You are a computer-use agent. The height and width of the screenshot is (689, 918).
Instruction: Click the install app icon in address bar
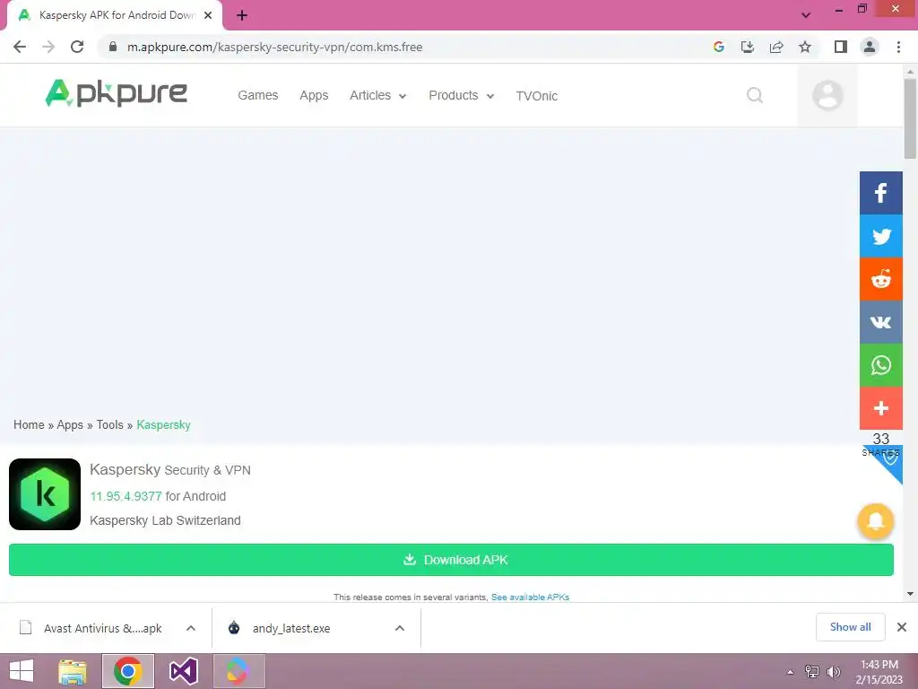[x=748, y=47]
